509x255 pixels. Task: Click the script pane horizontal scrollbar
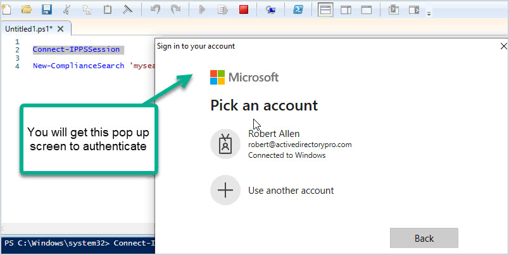pos(77,227)
